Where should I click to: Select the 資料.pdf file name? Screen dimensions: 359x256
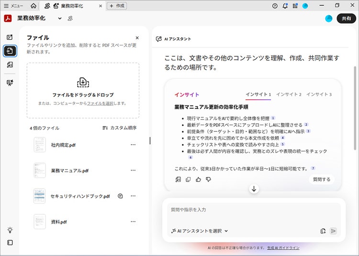(x=59, y=222)
